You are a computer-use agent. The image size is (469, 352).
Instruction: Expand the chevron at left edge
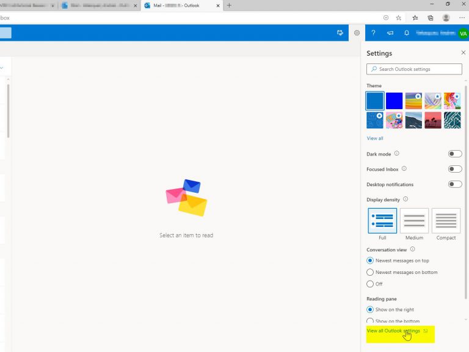tap(2, 68)
